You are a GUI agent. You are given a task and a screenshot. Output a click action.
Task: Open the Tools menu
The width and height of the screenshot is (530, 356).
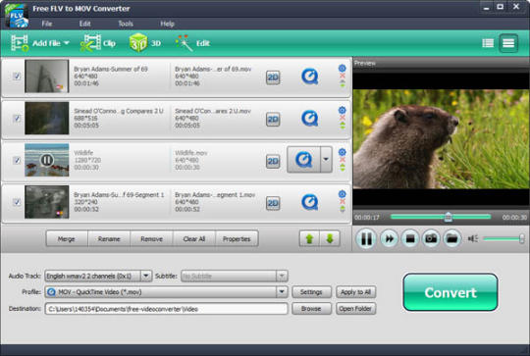coord(126,24)
